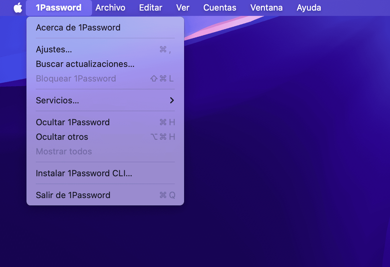This screenshot has height=267, width=390.
Task: Select Acerca de 1Password
Action: [x=105, y=27]
